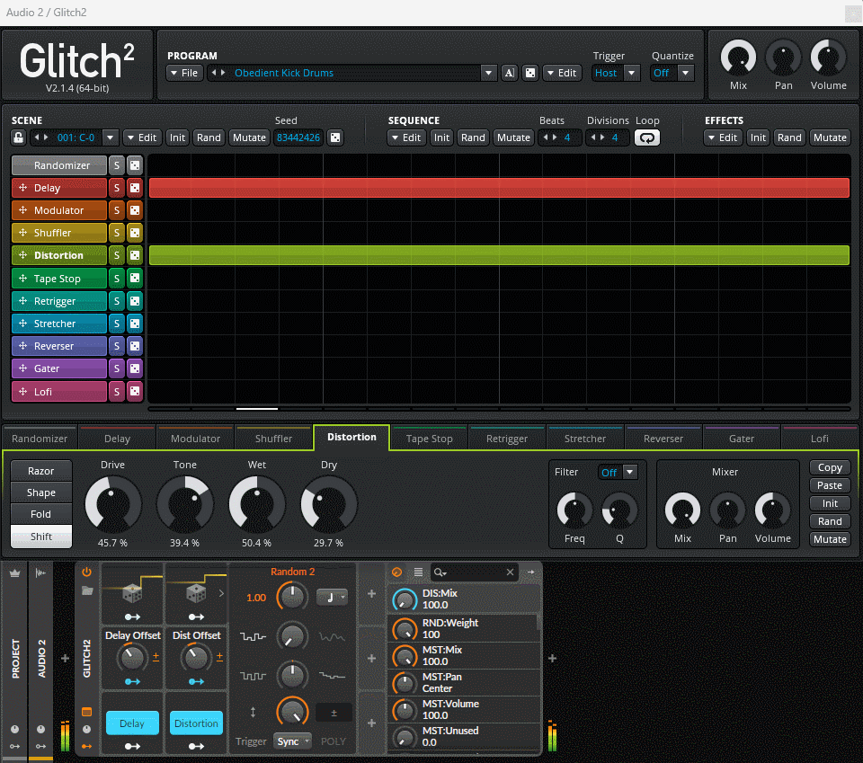
Task: Click the Shuffler effect dice icon
Action: [x=134, y=233]
